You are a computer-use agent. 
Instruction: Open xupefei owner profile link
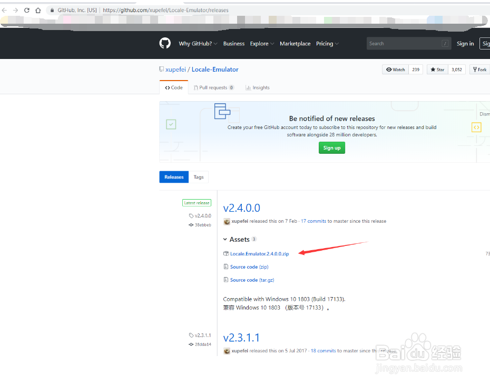coord(175,70)
